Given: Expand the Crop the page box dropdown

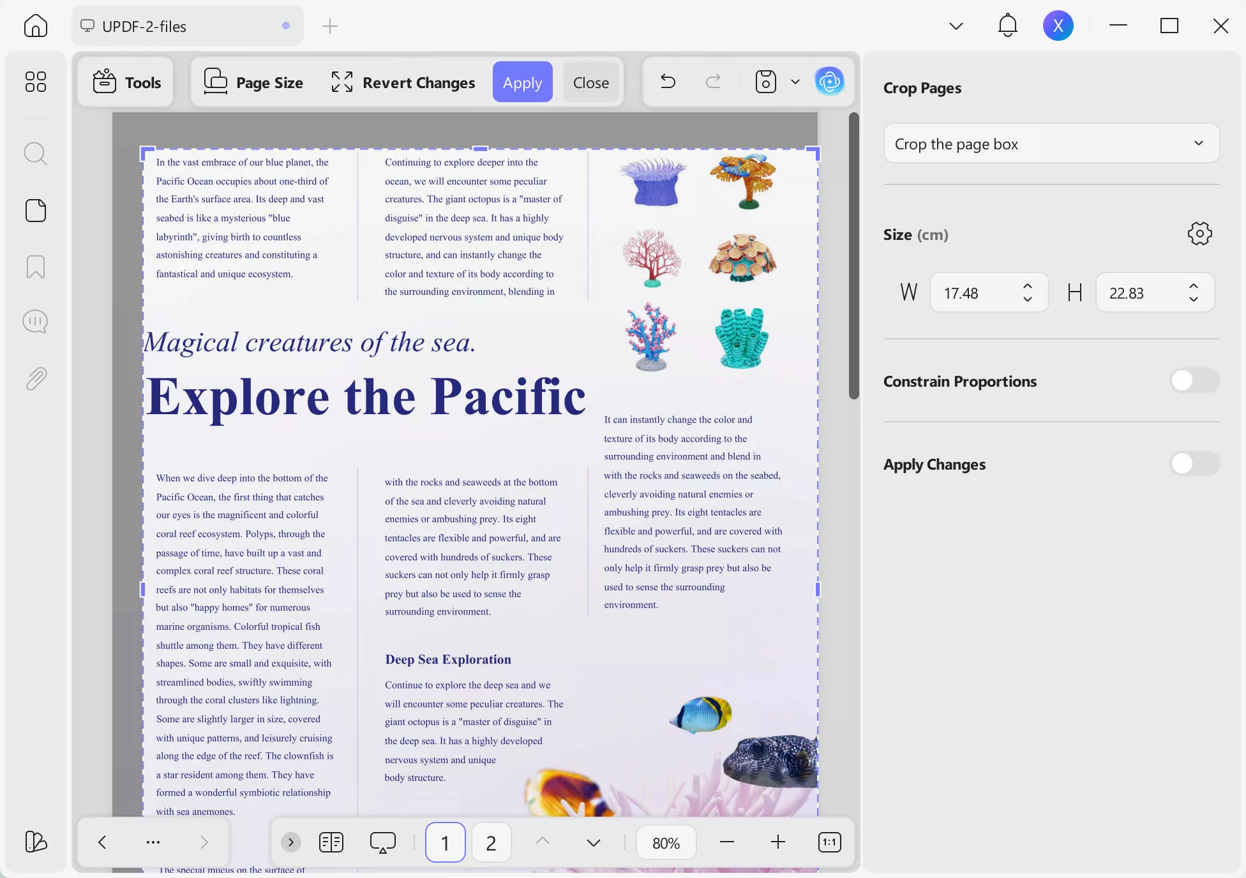Looking at the screenshot, I should (1051, 144).
